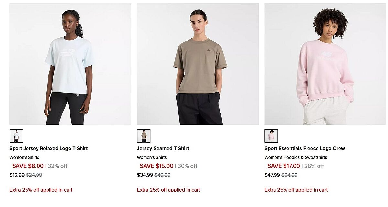Click Women's Shirts under Jersey Seamed T-Shirt
Image resolution: width=388 pixels, height=207 pixels.
point(152,157)
